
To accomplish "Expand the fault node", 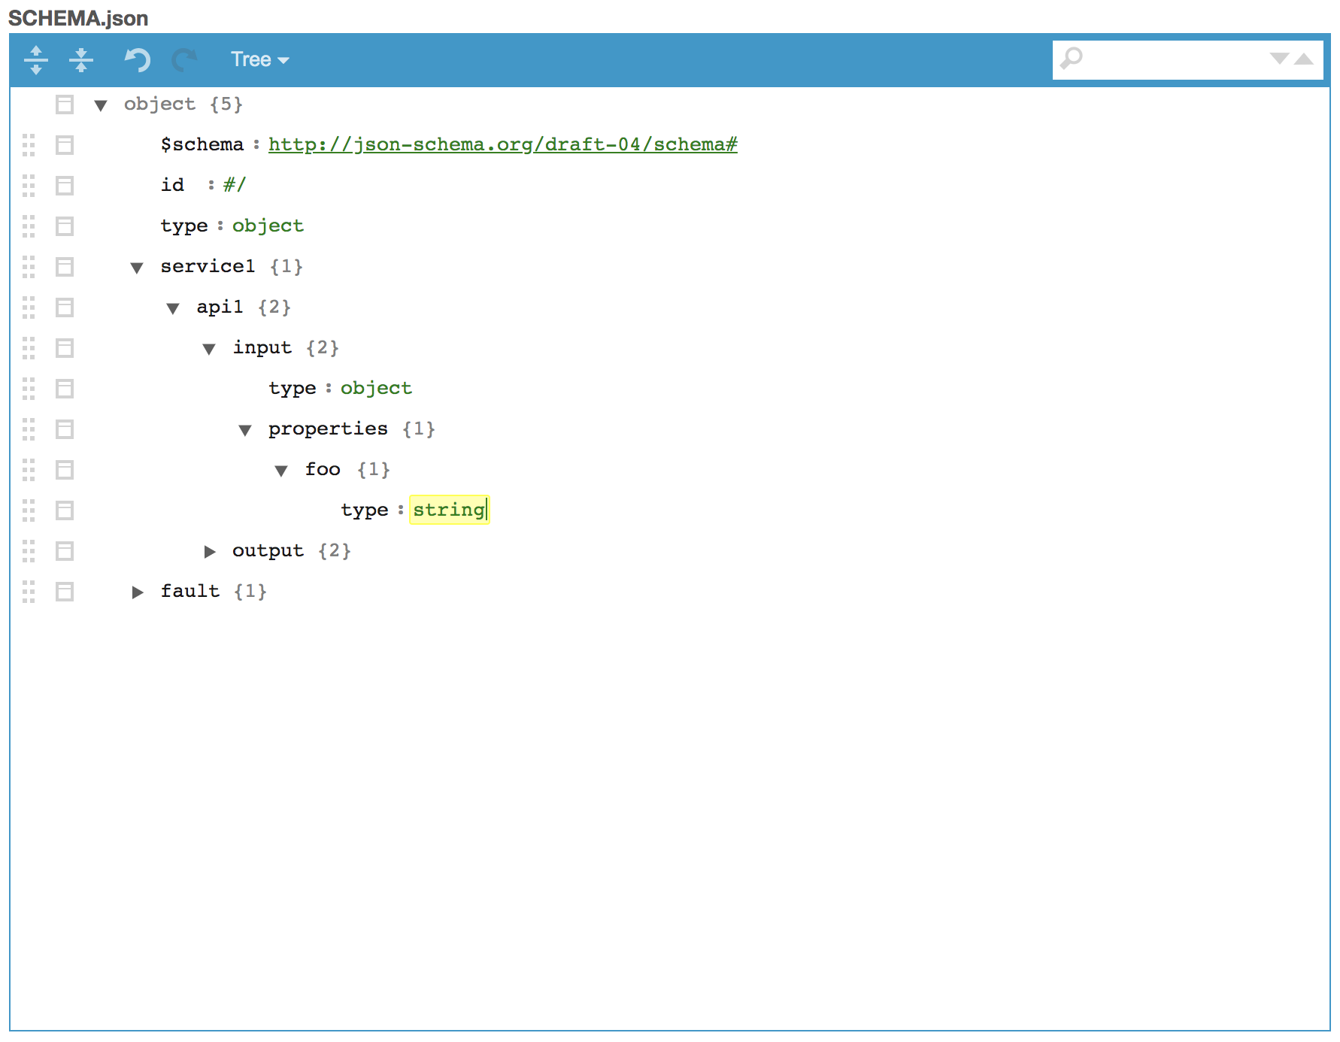I will pyautogui.click(x=138, y=592).
